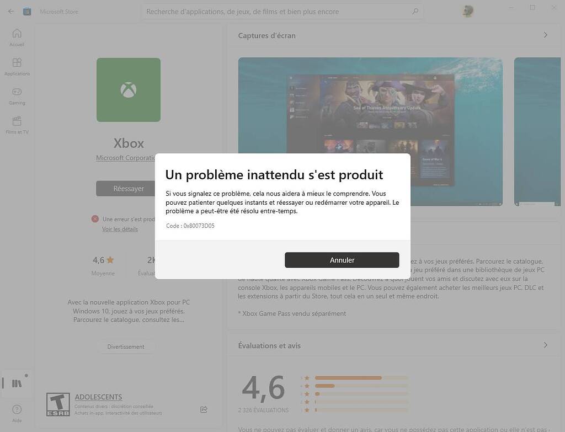Go to the Gaming section

click(17, 95)
